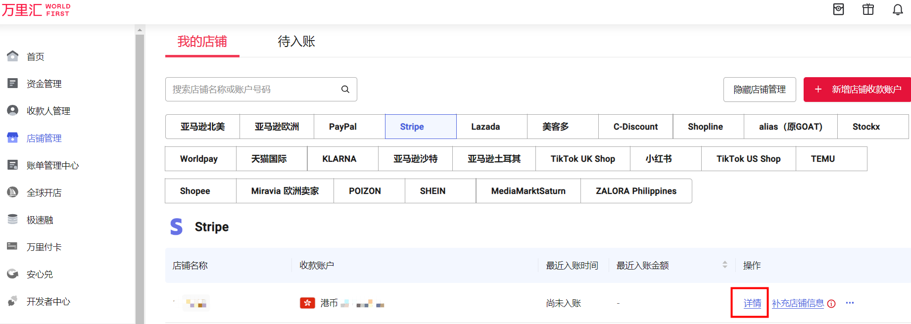Click the 万里付卡 card icon
The width and height of the screenshot is (911, 324).
(13, 246)
